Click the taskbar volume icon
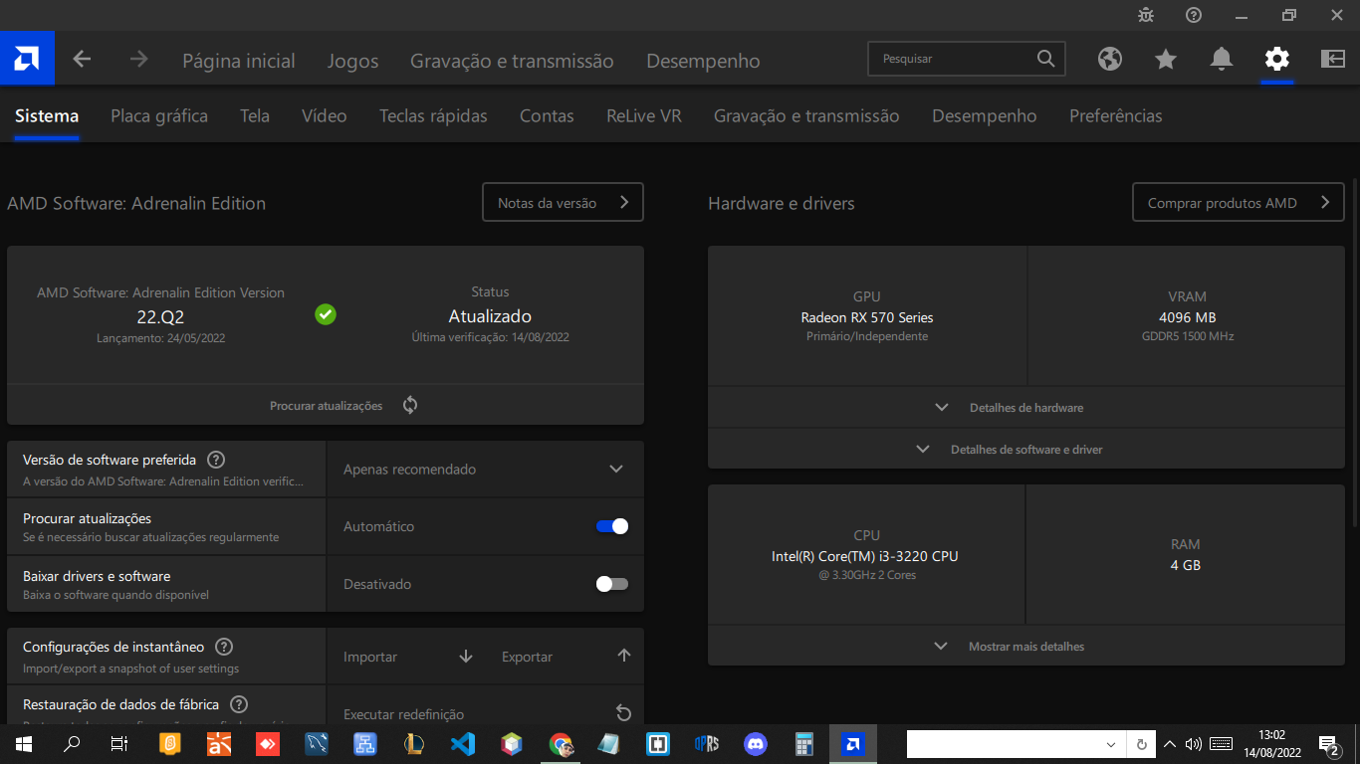Viewport: 1360px width, 764px height. (1194, 743)
